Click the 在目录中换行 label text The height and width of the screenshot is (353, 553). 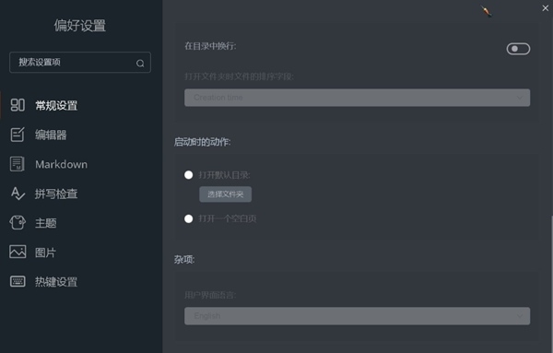tap(210, 46)
